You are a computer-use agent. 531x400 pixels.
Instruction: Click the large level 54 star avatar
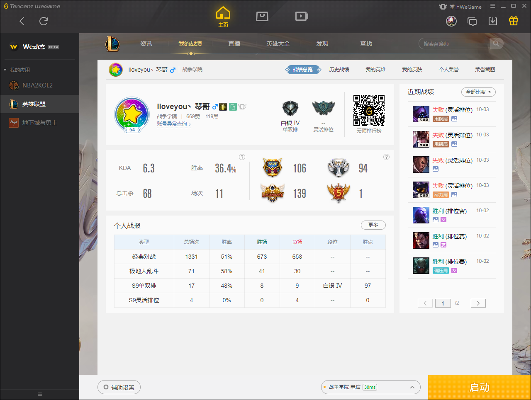coord(132,114)
